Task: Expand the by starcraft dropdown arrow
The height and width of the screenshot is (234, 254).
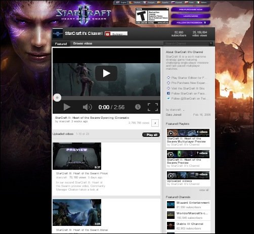Action: 184,110
